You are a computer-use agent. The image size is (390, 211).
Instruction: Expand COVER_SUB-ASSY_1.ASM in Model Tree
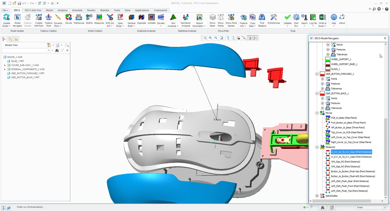click(5, 65)
